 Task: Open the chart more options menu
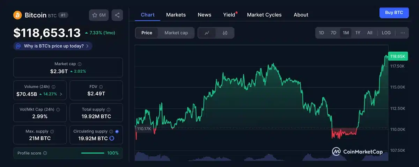click(x=403, y=33)
